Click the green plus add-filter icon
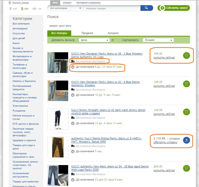The height and width of the screenshot is (187, 199). click(x=113, y=40)
